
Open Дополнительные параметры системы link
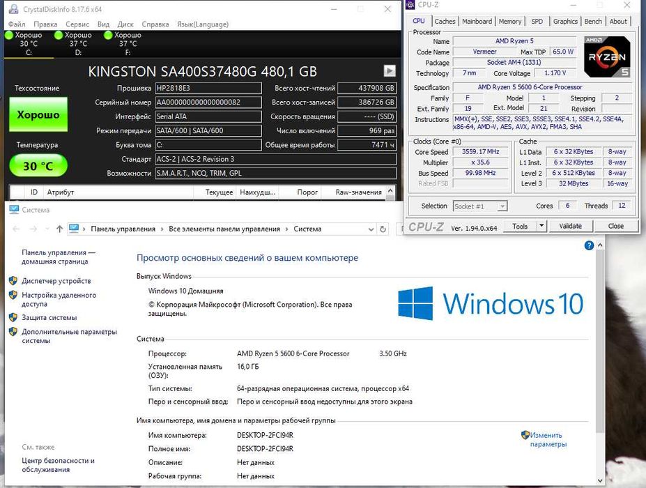tap(69, 336)
